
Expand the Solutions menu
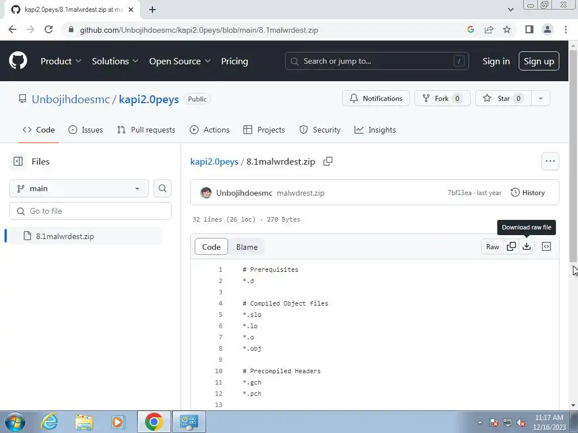(x=115, y=61)
